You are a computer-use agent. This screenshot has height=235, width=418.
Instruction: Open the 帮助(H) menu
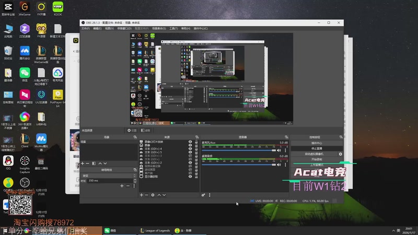click(x=186, y=29)
